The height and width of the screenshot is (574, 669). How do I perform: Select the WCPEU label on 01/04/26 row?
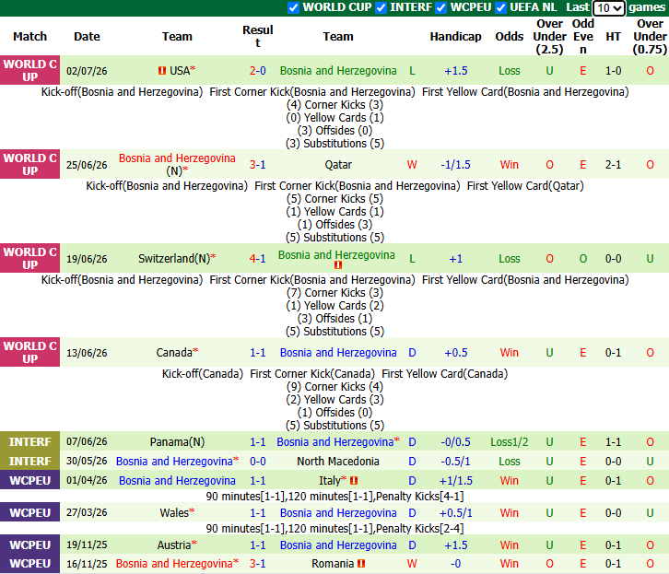29,481
